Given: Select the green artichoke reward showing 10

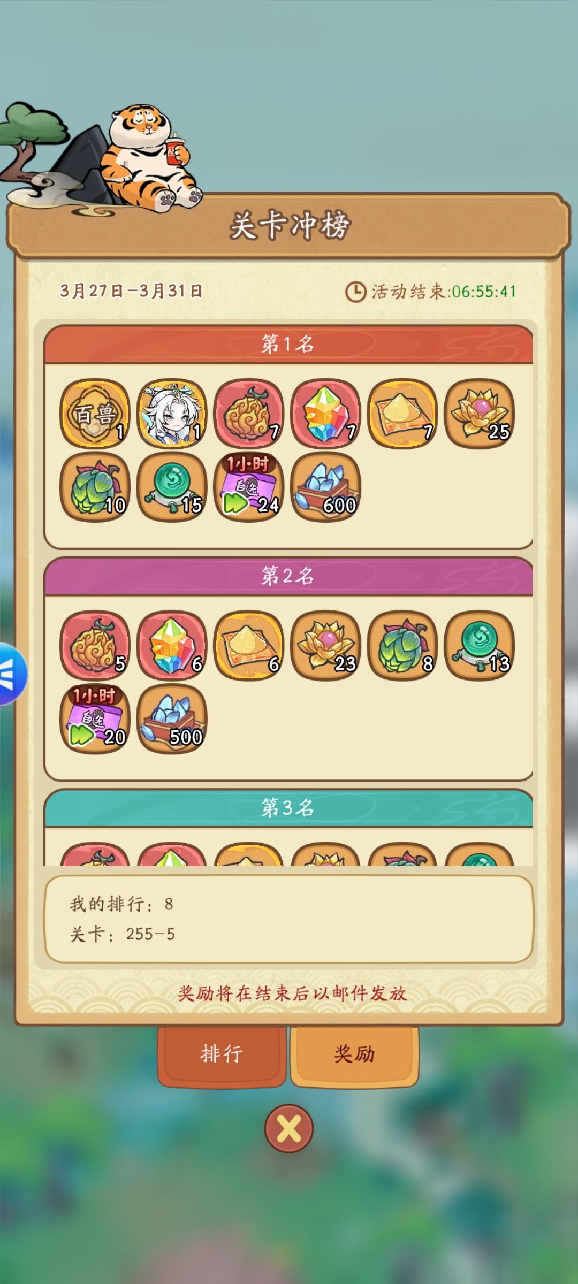Looking at the screenshot, I should (95, 486).
